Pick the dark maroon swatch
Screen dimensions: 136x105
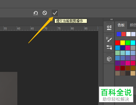click(x=123, y=68)
